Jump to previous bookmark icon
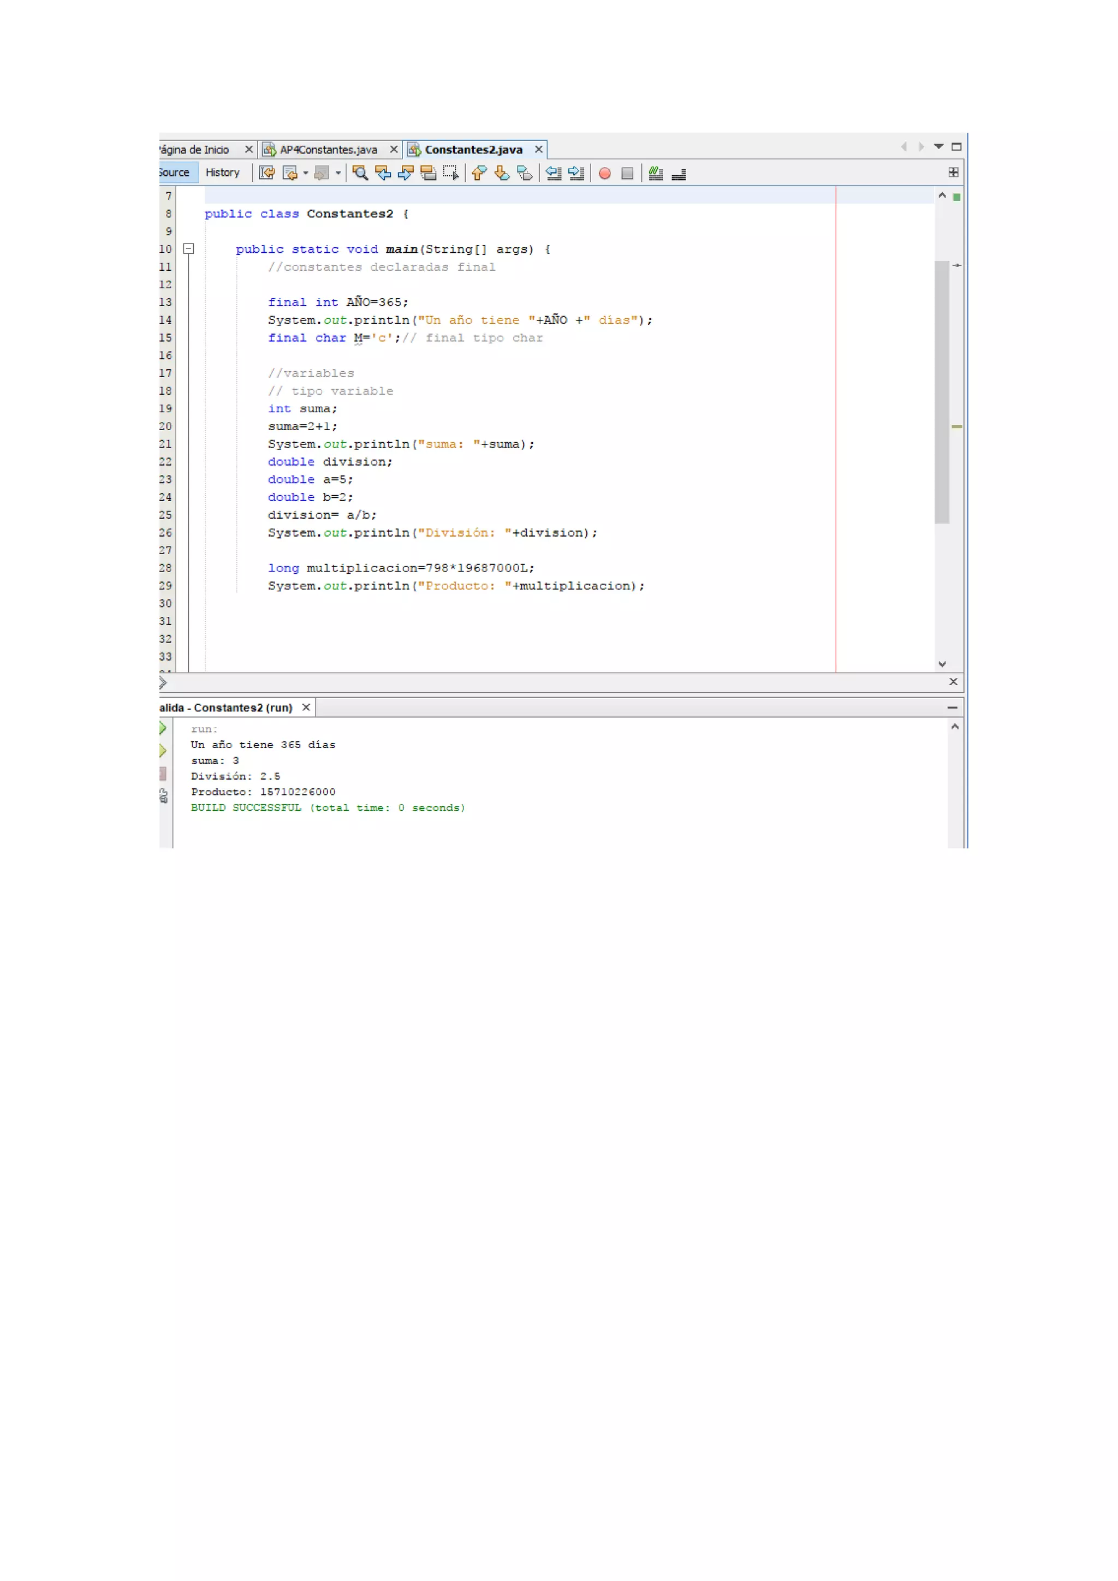1118x1581 pixels. pos(479,174)
